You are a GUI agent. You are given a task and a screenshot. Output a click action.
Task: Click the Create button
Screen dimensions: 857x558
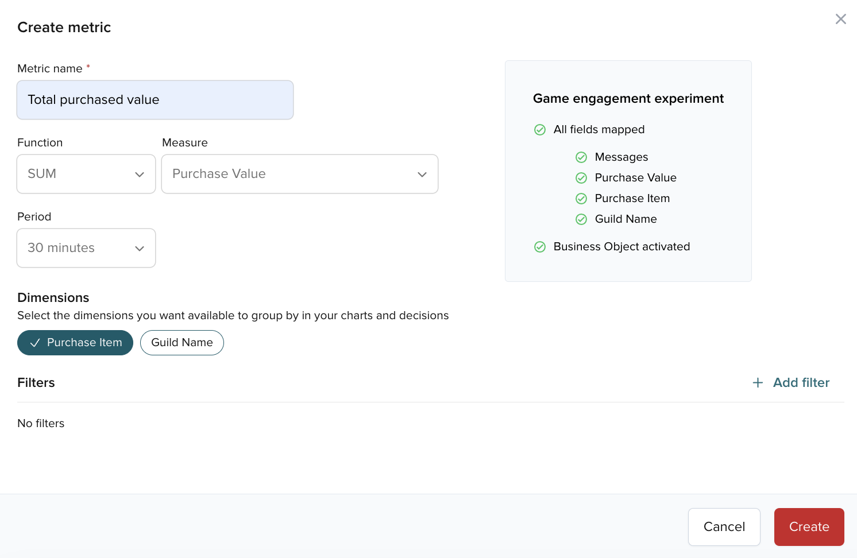809,526
